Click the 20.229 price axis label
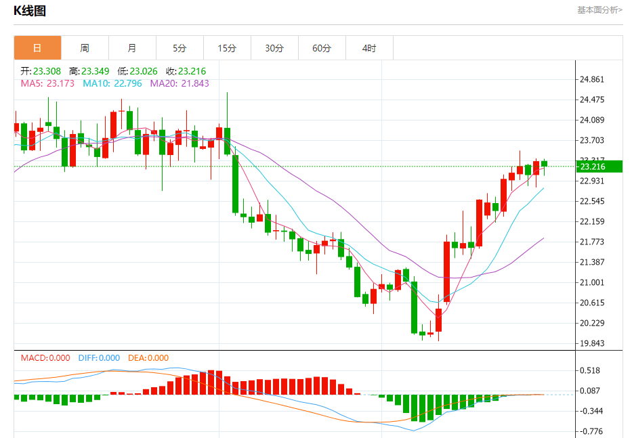Viewport: 632px width, 438px height. (592, 323)
